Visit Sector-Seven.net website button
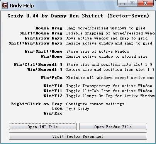The image size is (156, 144). coord(78,136)
